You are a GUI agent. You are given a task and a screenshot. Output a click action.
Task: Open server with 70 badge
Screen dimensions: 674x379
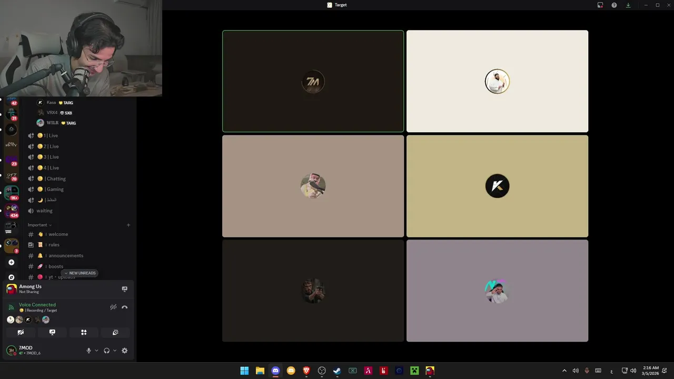pyautogui.click(x=11, y=176)
